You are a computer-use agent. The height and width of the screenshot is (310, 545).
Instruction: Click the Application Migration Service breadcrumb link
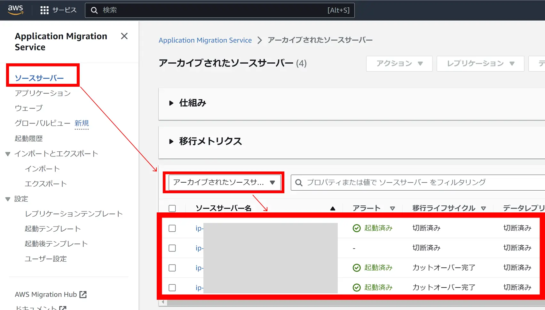pos(205,40)
